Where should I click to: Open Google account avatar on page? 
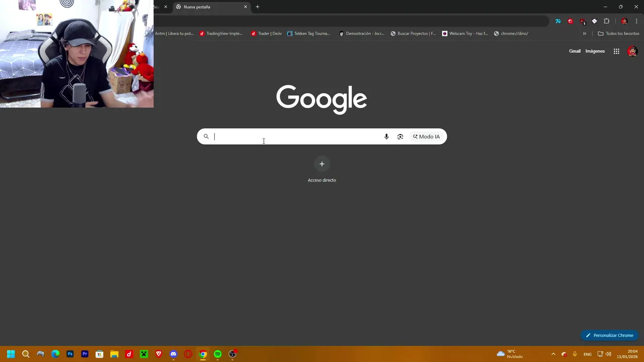[x=632, y=51]
